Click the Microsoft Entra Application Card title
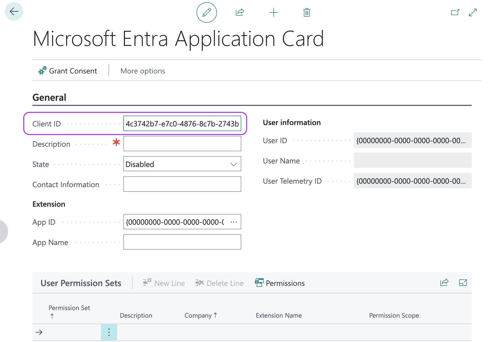This screenshot has width=503, height=342. pyautogui.click(x=178, y=39)
